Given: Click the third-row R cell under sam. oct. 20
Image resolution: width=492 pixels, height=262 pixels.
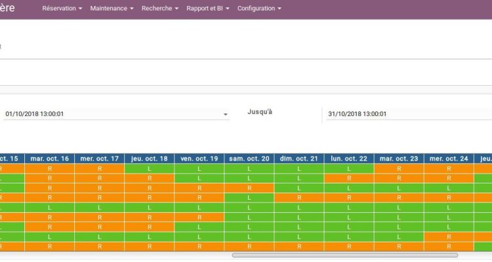Looking at the screenshot, I should (x=249, y=188).
